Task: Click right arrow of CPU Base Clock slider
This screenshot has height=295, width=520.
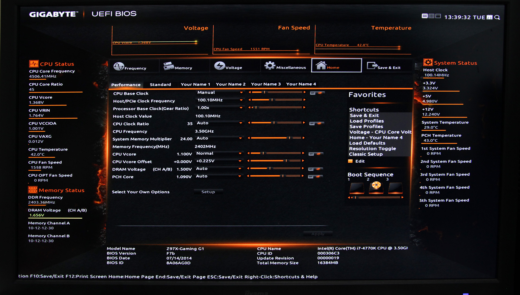Action: pos(304,92)
